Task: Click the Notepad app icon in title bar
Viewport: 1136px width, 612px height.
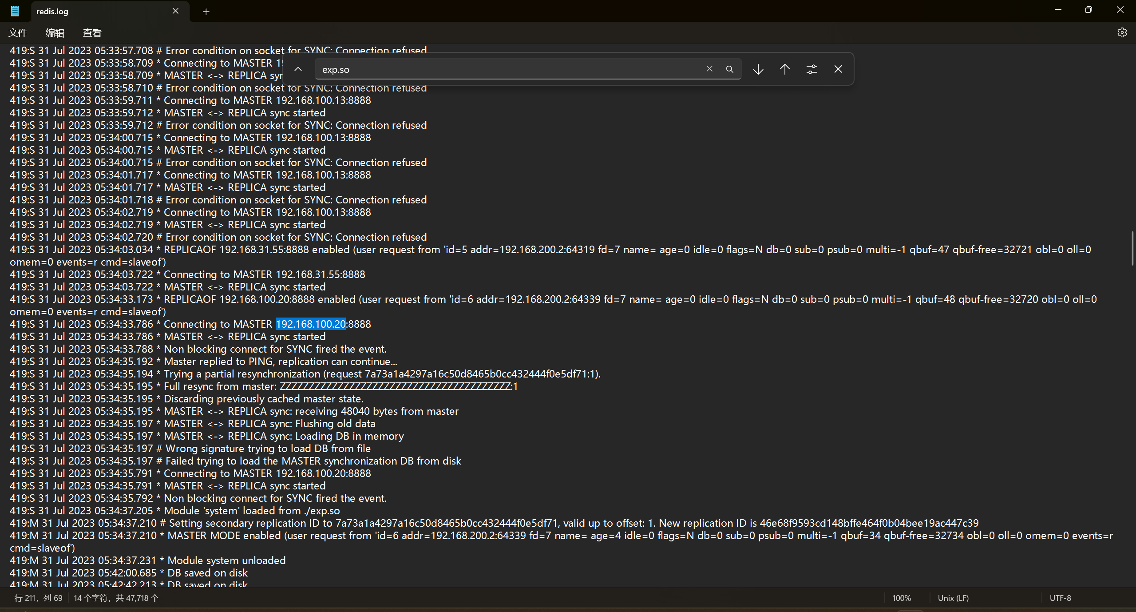Action: tap(15, 11)
